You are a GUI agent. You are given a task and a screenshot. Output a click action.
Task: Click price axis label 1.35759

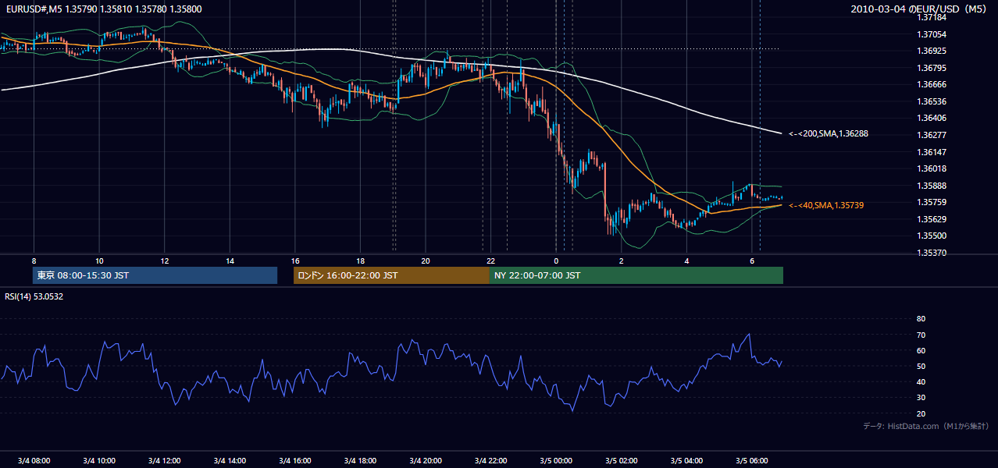(932, 202)
